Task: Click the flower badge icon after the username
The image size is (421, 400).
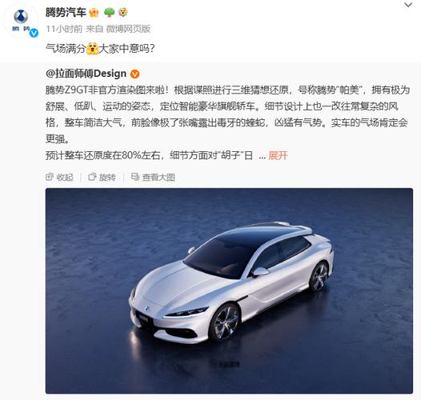Action: tap(123, 12)
